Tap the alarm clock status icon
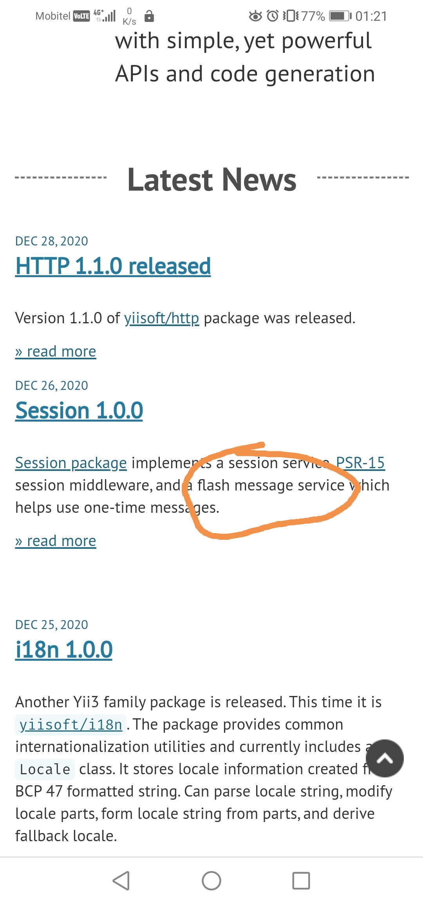 click(273, 16)
